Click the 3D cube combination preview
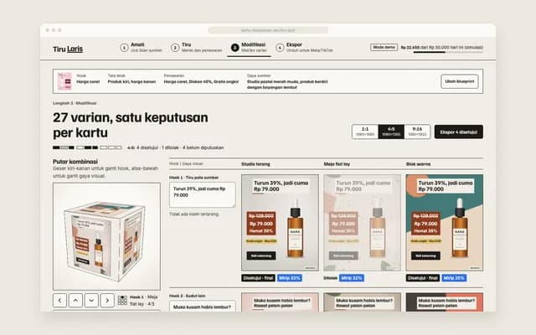Image resolution: width=536 pixels, height=335 pixels. [106, 236]
